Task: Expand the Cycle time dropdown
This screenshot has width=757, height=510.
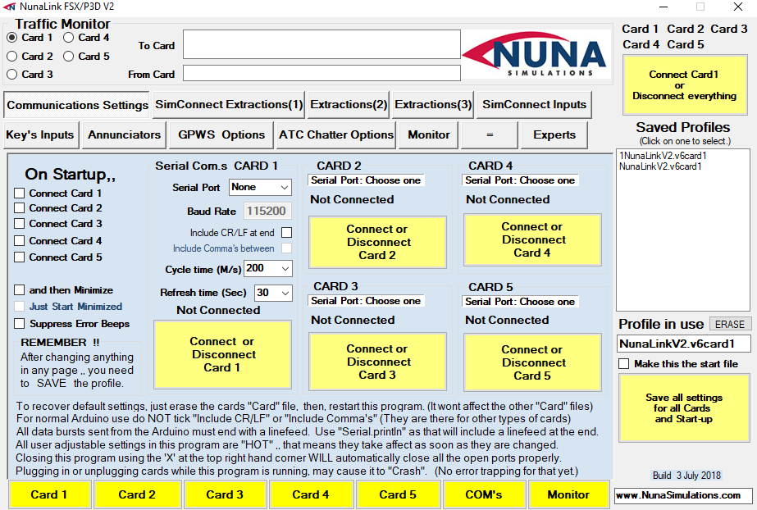Action: 268,269
